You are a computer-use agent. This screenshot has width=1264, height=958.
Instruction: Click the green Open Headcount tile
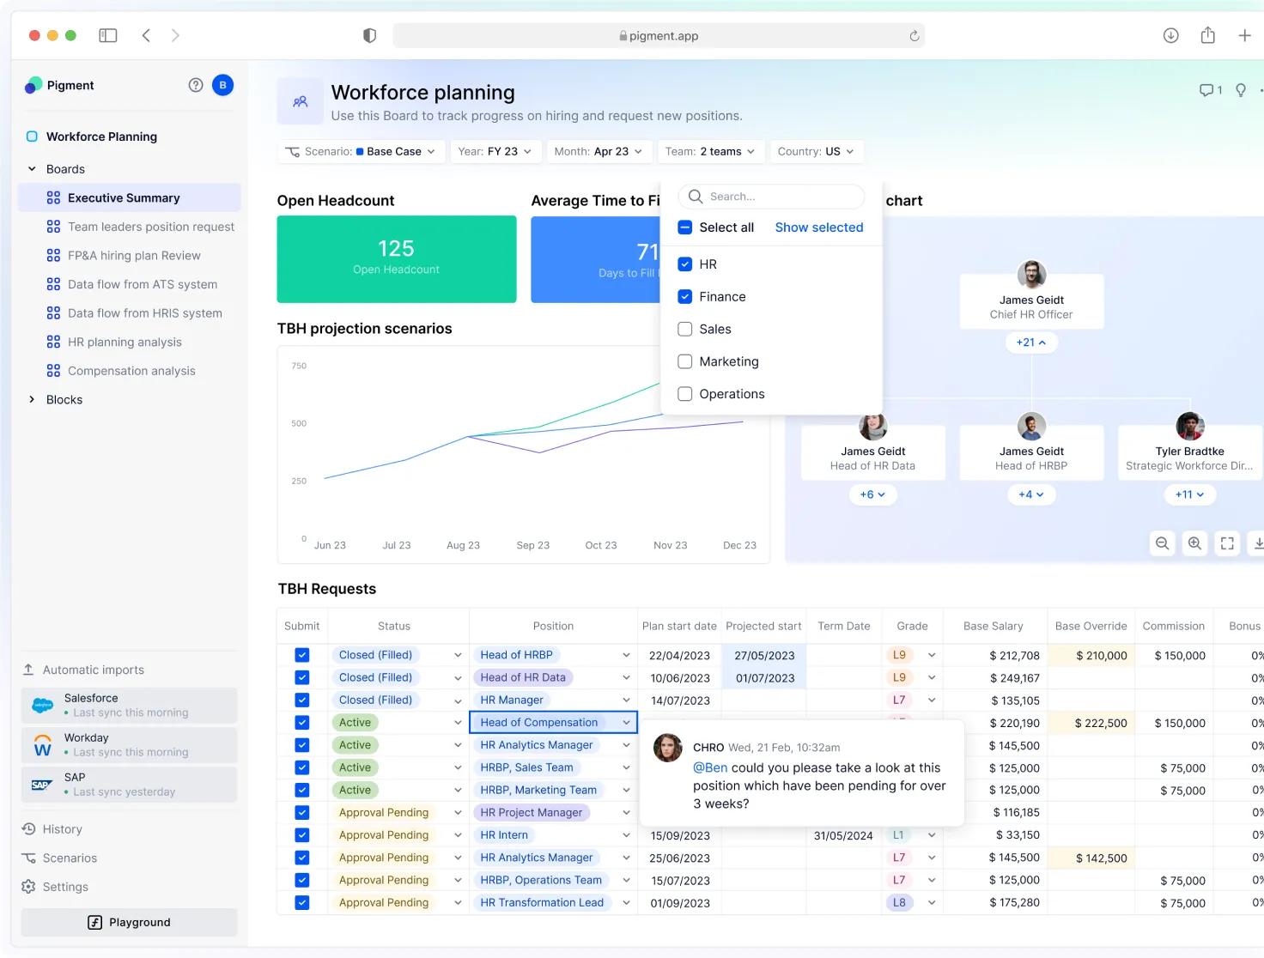pyautogui.click(x=396, y=259)
